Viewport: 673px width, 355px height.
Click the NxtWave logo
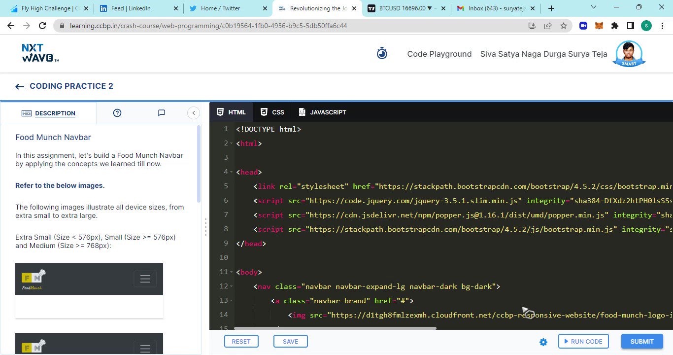pyautogui.click(x=40, y=53)
